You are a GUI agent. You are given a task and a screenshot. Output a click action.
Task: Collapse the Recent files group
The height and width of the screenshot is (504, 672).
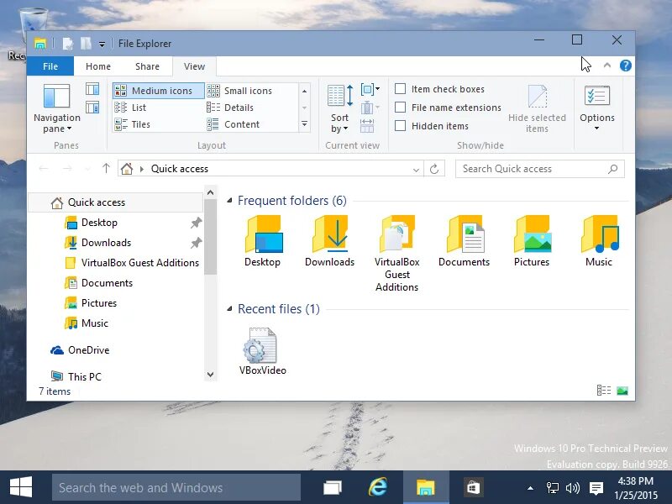(229, 308)
